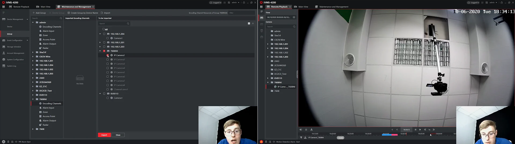The height and width of the screenshot is (144, 515).
Task: Collapse Device Management section
Action: click(x=27, y=19)
